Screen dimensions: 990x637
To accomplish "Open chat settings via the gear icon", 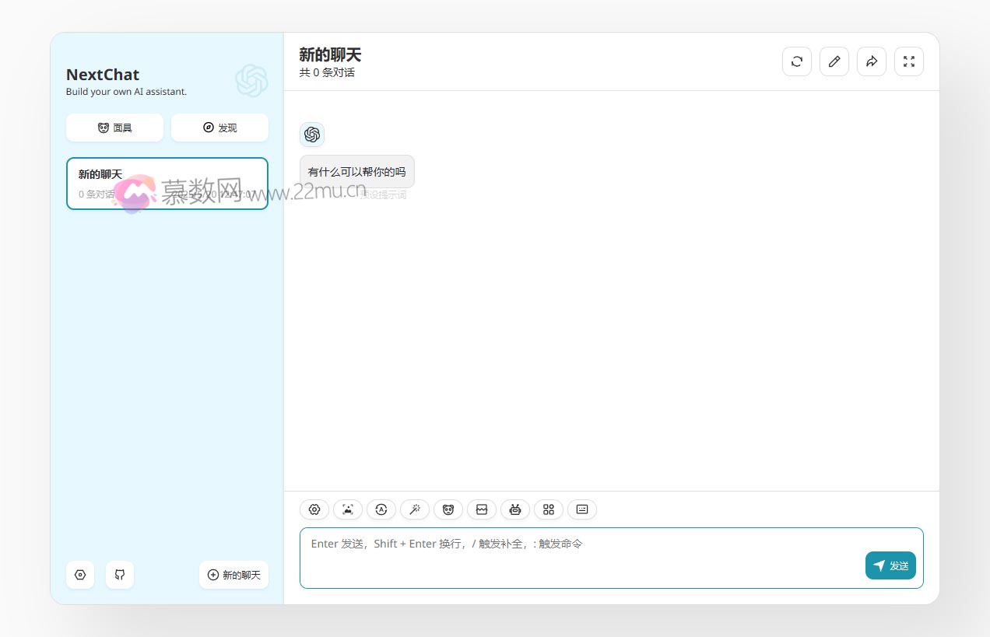I will (314, 509).
